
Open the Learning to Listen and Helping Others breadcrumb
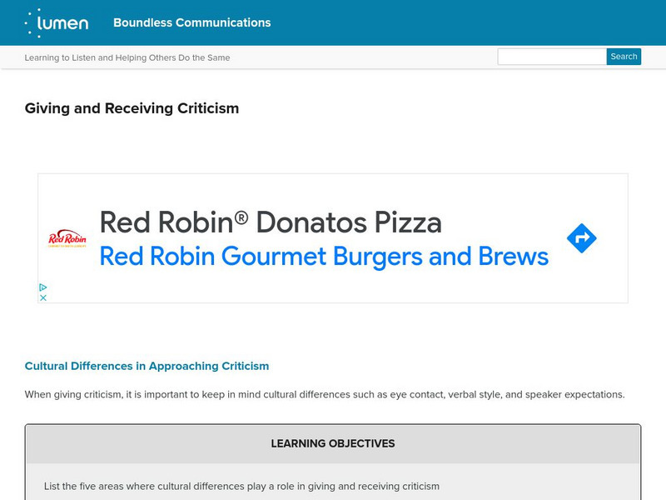(x=127, y=57)
